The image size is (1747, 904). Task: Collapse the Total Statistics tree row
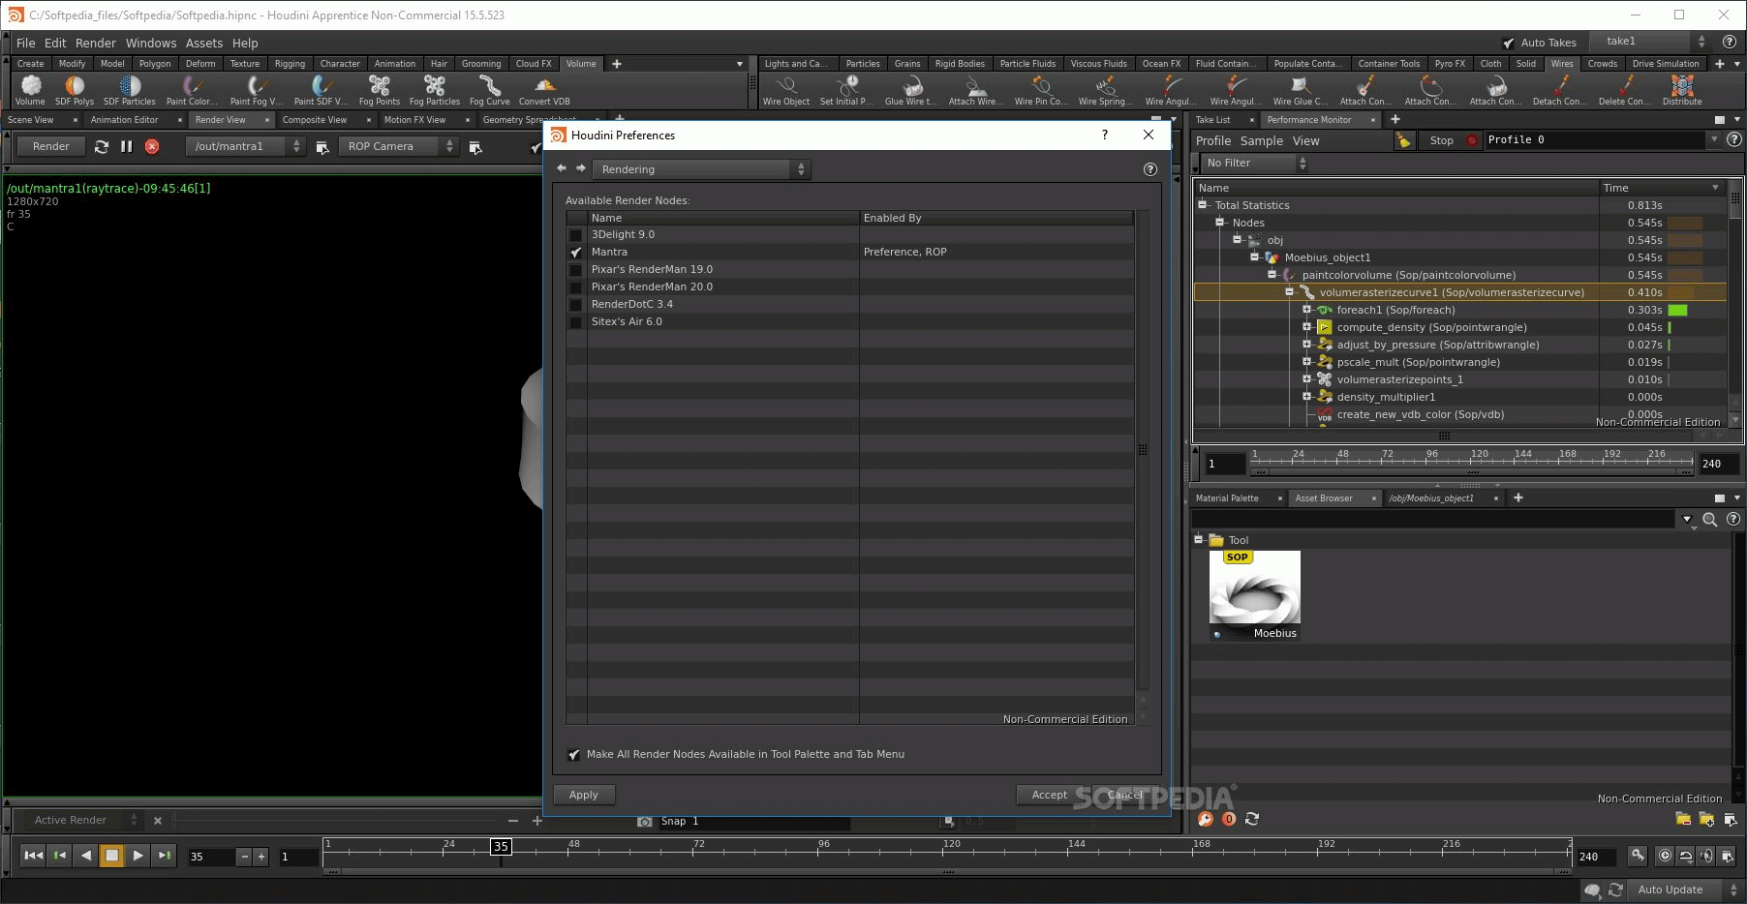[1203, 205]
